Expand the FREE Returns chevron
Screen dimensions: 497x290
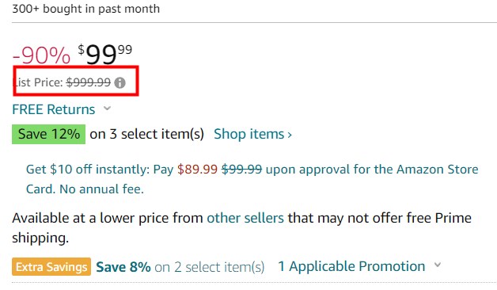pyautogui.click(x=108, y=109)
